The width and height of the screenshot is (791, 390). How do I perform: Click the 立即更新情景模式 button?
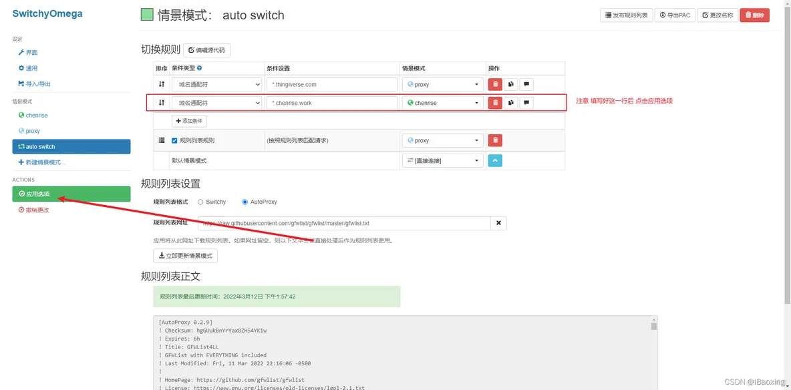[185, 256]
